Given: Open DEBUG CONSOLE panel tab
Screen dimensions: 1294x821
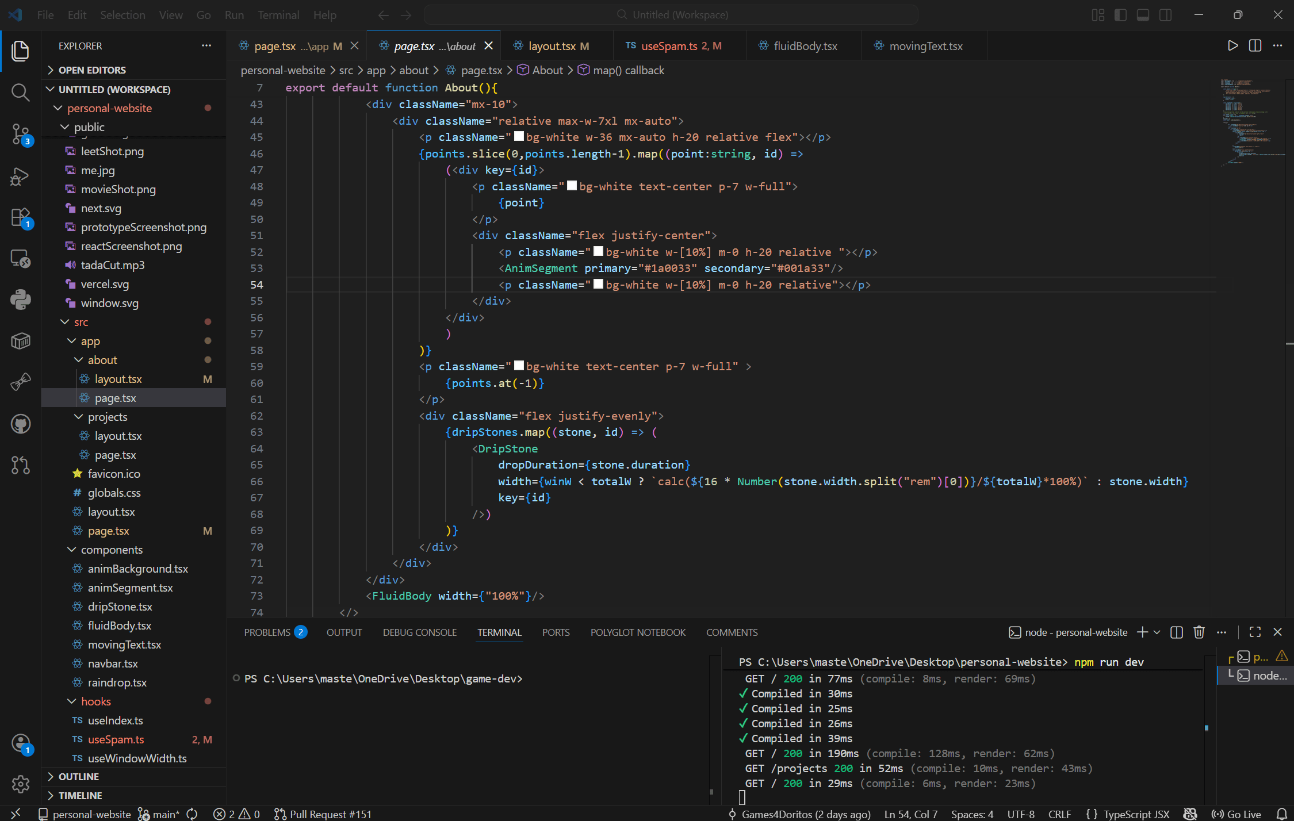Looking at the screenshot, I should tap(420, 632).
